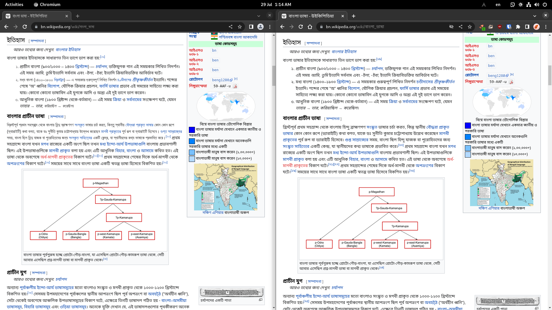Go back in right browser window

point(282,27)
